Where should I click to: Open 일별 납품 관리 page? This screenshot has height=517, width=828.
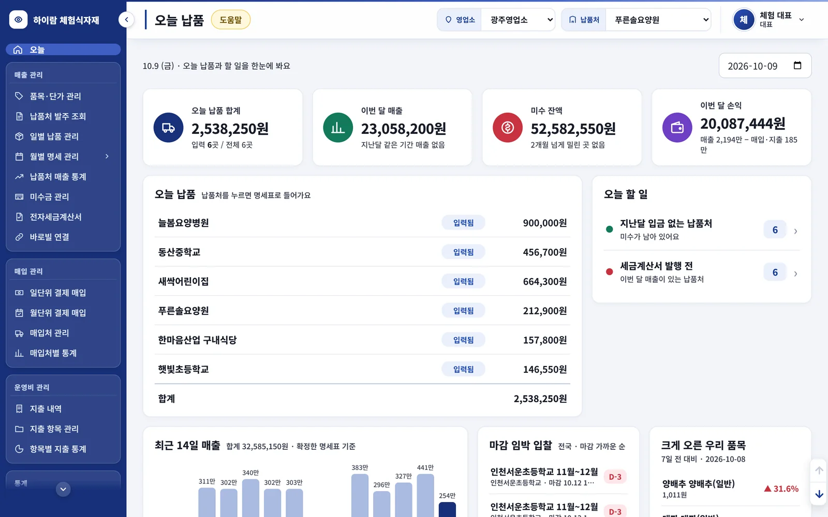(x=63, y=136)
